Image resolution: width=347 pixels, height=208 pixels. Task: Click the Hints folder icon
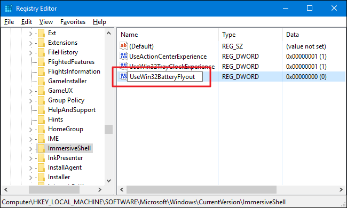coord(42,119)
